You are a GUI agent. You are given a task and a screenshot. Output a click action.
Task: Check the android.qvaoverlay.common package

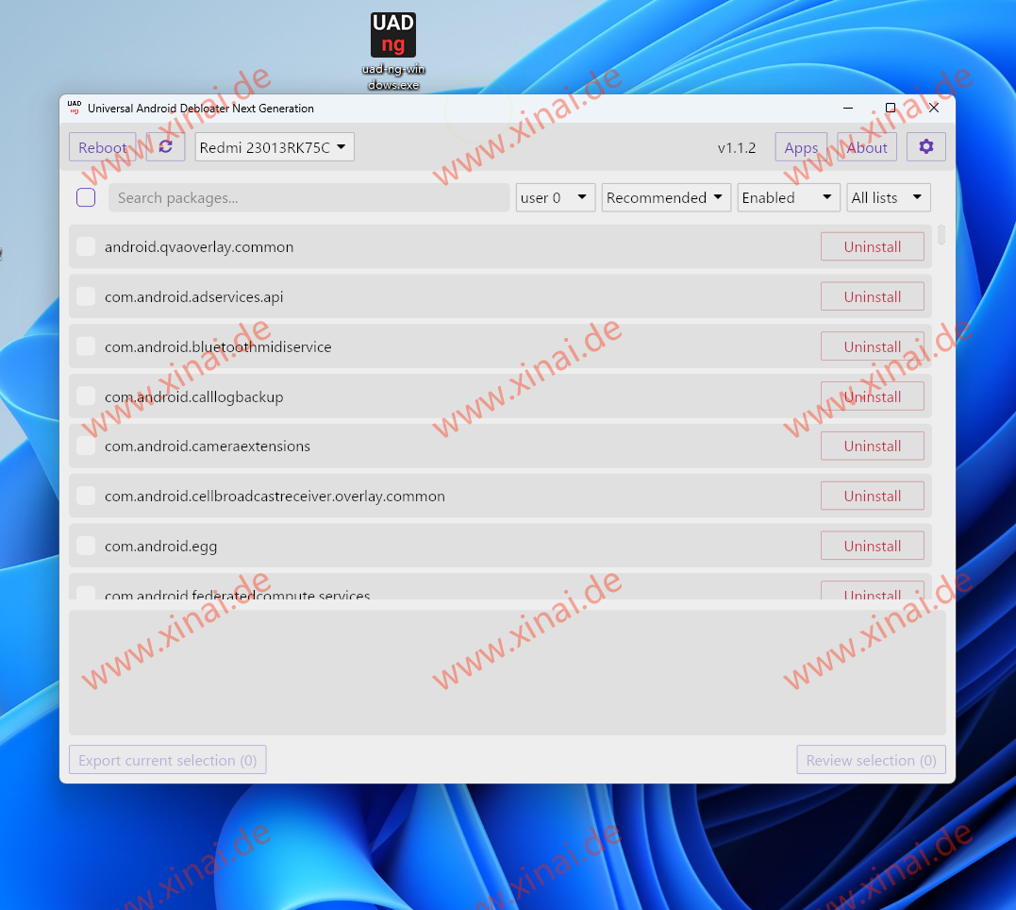click(86, 246)
